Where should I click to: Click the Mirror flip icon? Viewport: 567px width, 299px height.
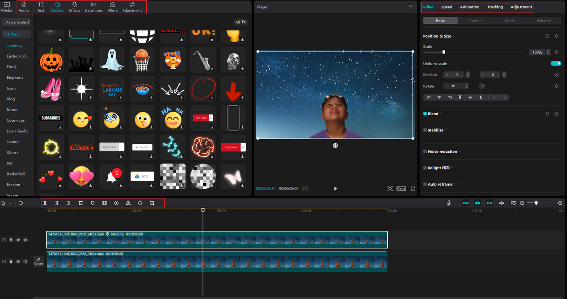128,203
